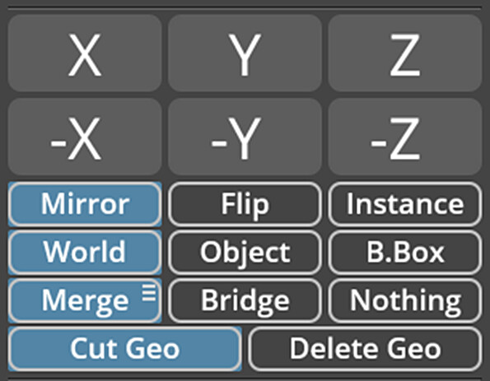The height and width of the screenshot is (381, 490).
Task: Switch operation mode to Instance
Action: click(x=404, y=204)
